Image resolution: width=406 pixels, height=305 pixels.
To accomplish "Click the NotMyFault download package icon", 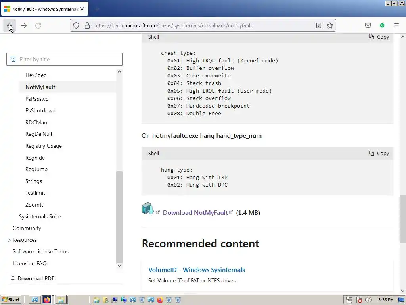I will pyautogui.click(x=148, y=208).
